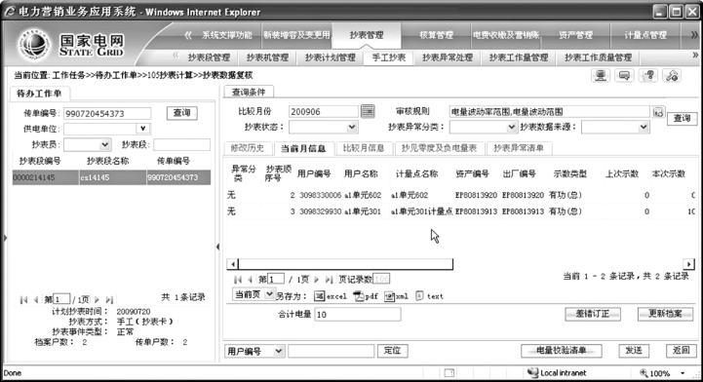This screenshot has height=382, width=703.
Task: Open the 资产管理 main menu
Action: click(575, 35)
